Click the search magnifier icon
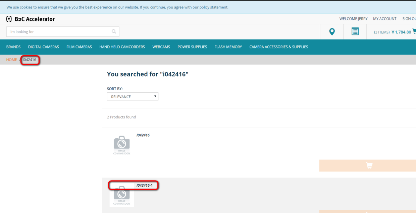416x213 pixels. coord(114,31)
